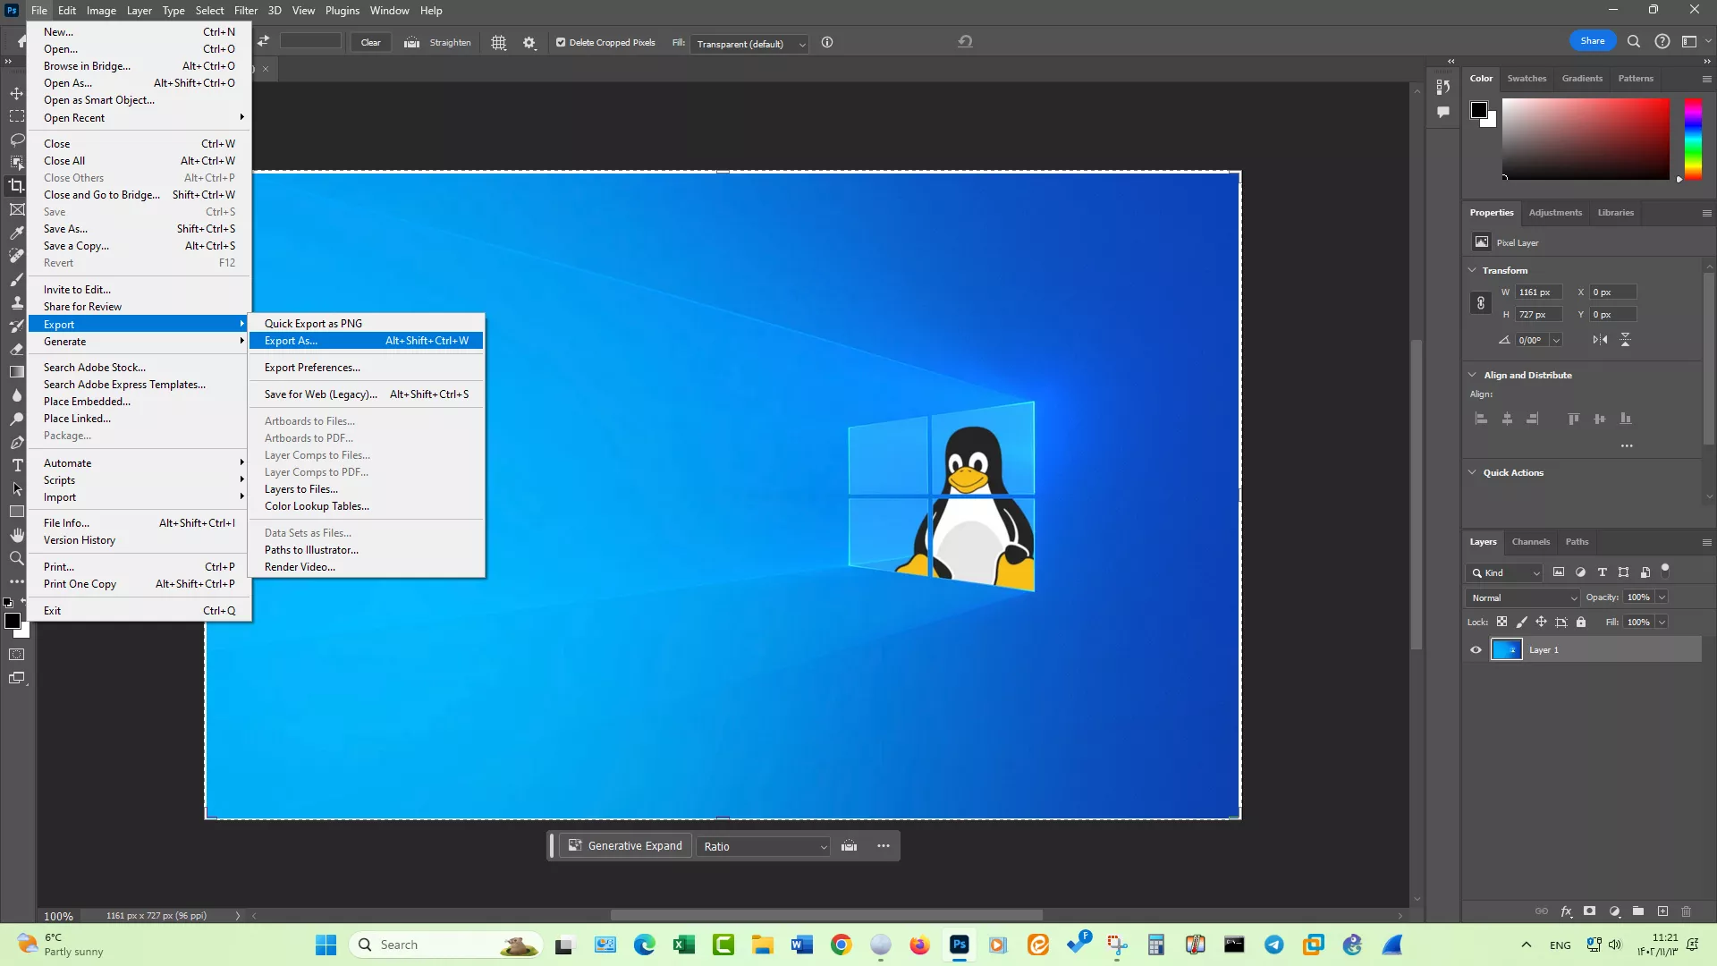This screenshot has width=1717, height=966.
Task: Select the Rectangular Marquee tool
Action: tap(17, 116)
